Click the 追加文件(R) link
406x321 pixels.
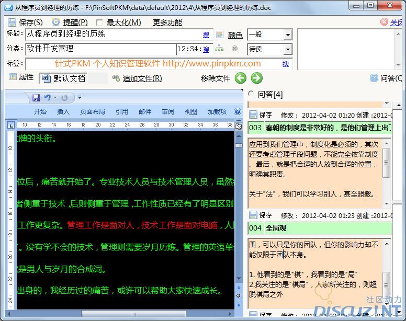[142, 78]
